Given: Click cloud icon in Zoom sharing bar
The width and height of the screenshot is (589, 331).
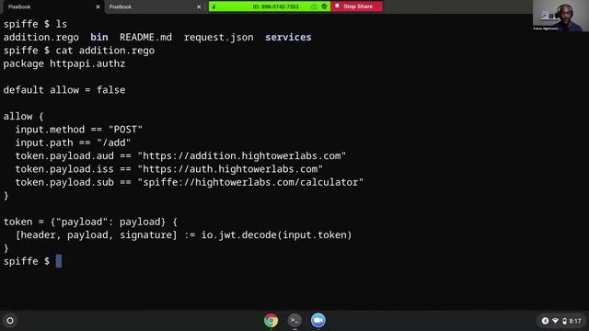Looking at the screenshot, I should 314,6.
